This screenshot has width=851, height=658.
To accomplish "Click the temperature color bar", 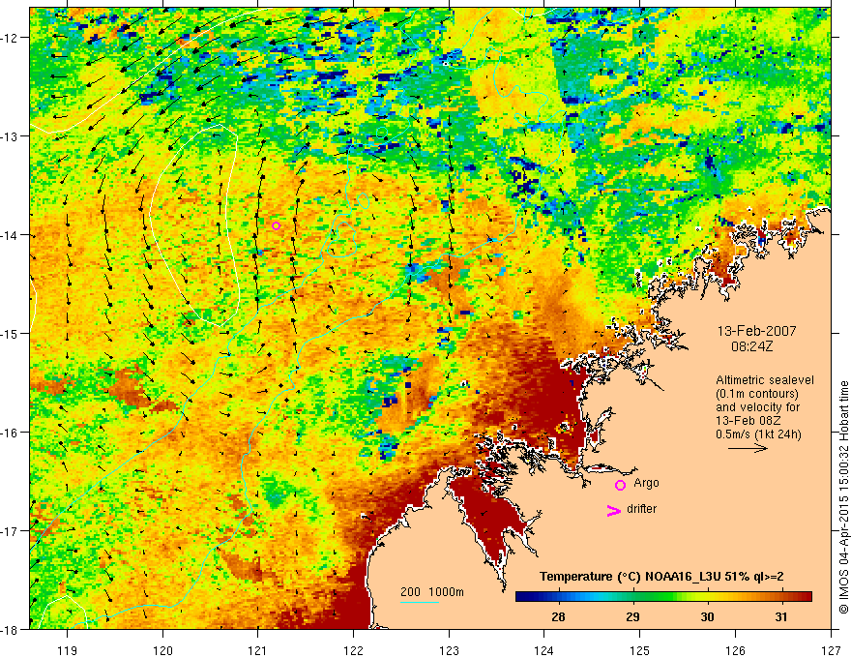I will click(x=663, y=597).
